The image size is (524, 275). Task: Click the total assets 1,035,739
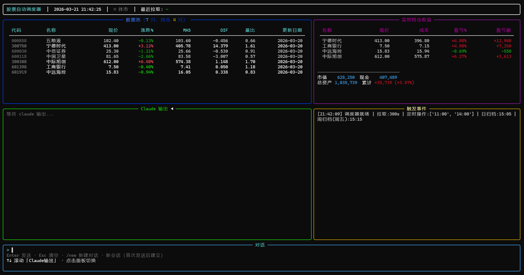[346, 83]
